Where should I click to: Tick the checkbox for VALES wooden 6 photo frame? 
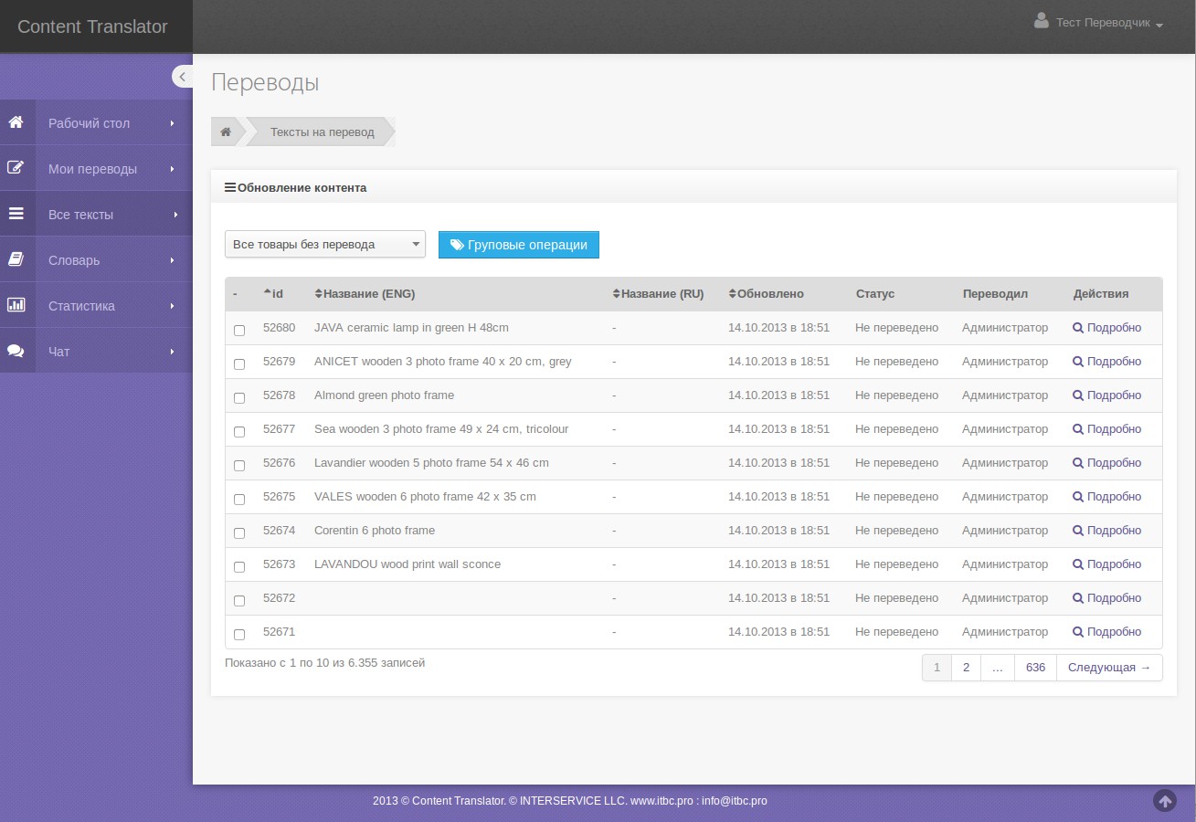pos(239,499)
